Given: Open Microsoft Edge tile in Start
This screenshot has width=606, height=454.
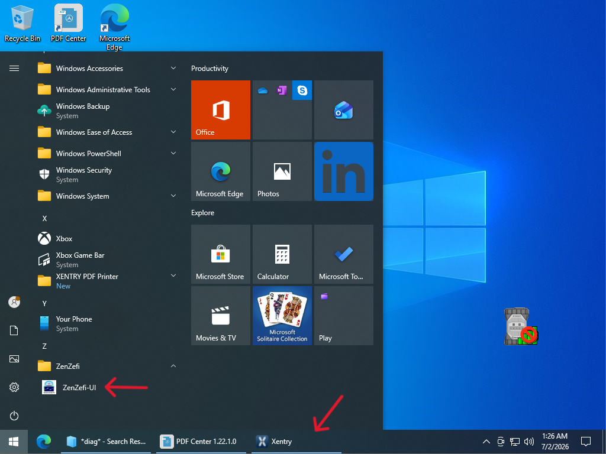Looking at the screenshot, I should point(221,171).
